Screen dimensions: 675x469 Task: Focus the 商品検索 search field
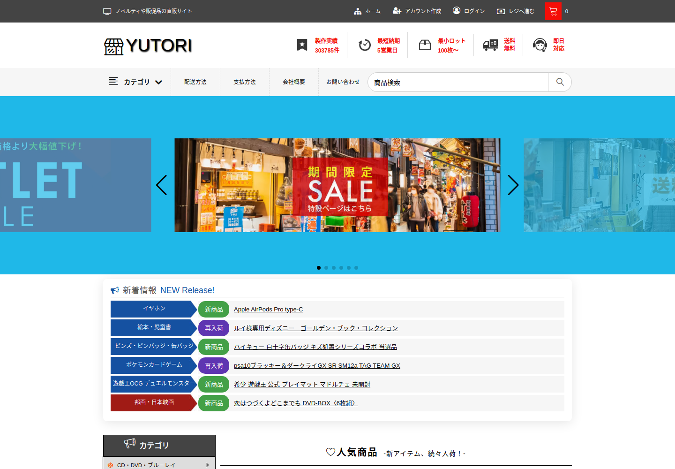click(x=458, y=82)
